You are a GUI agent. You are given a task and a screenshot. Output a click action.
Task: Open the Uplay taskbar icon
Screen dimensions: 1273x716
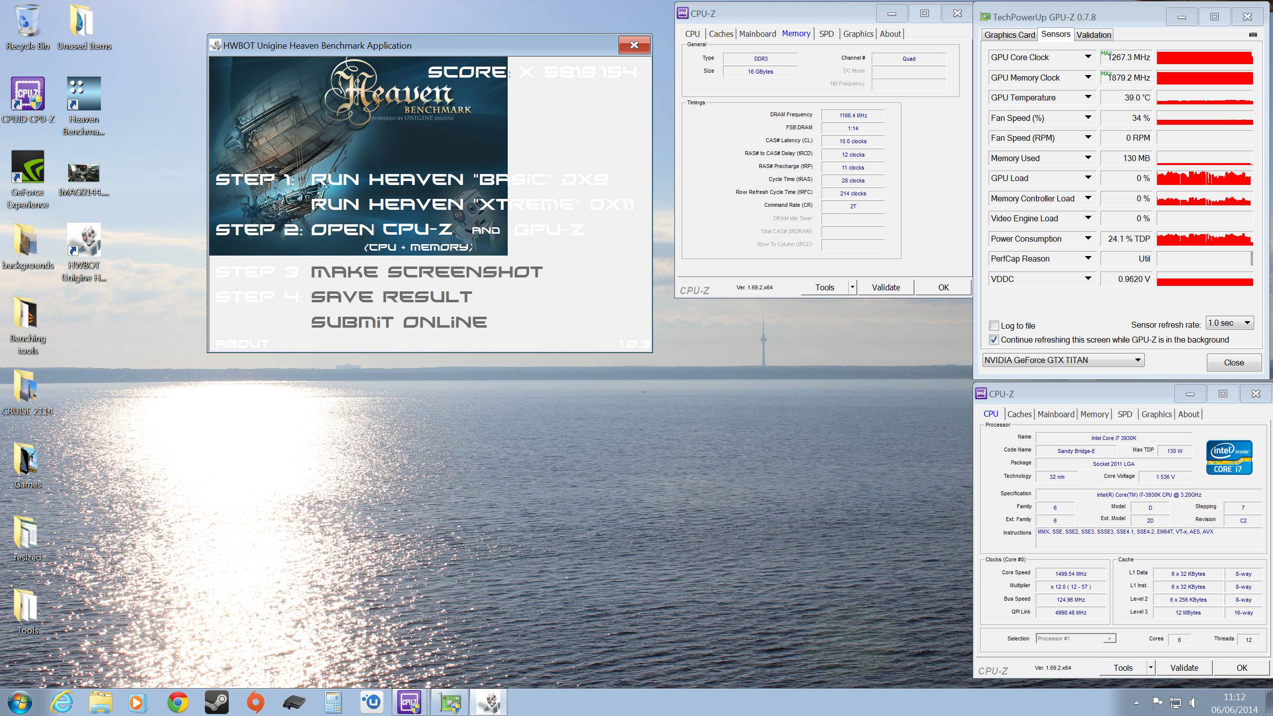[x=371, y=703]
